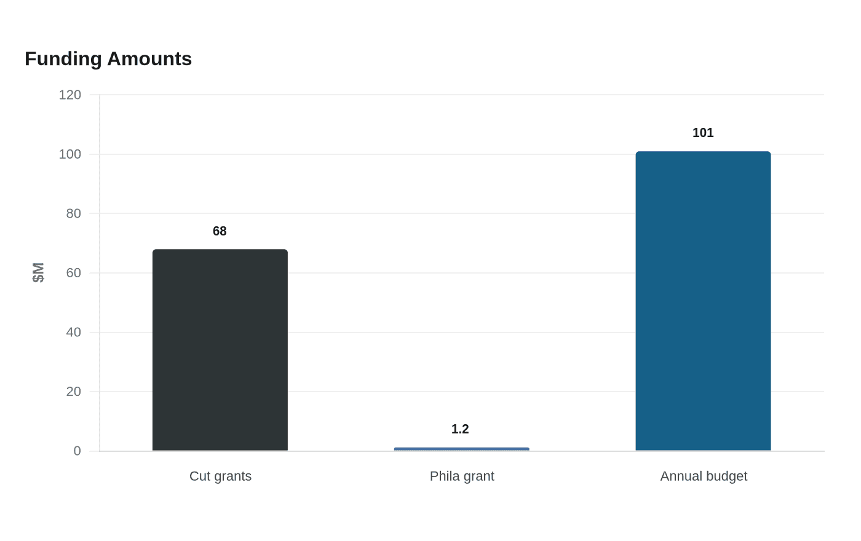This screenshot has height=541, width=861.
Task: Click the Cut grants axis label
Action: (220, 476)
